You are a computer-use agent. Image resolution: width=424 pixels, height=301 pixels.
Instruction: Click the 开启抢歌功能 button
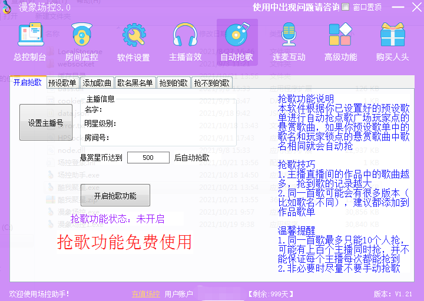pyautogui.click(x=115, y=195)
